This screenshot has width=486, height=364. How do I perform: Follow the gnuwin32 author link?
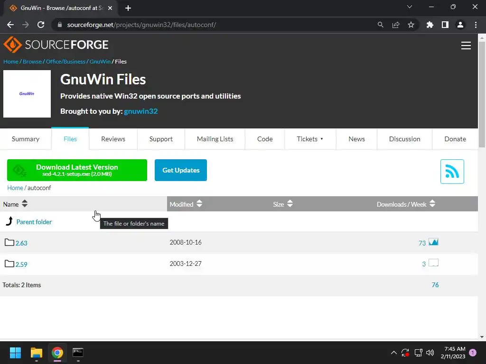[140, 111]
